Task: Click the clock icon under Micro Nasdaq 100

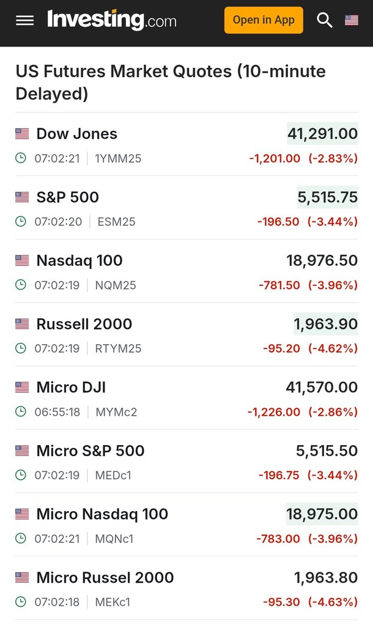Action: [20, 539]
